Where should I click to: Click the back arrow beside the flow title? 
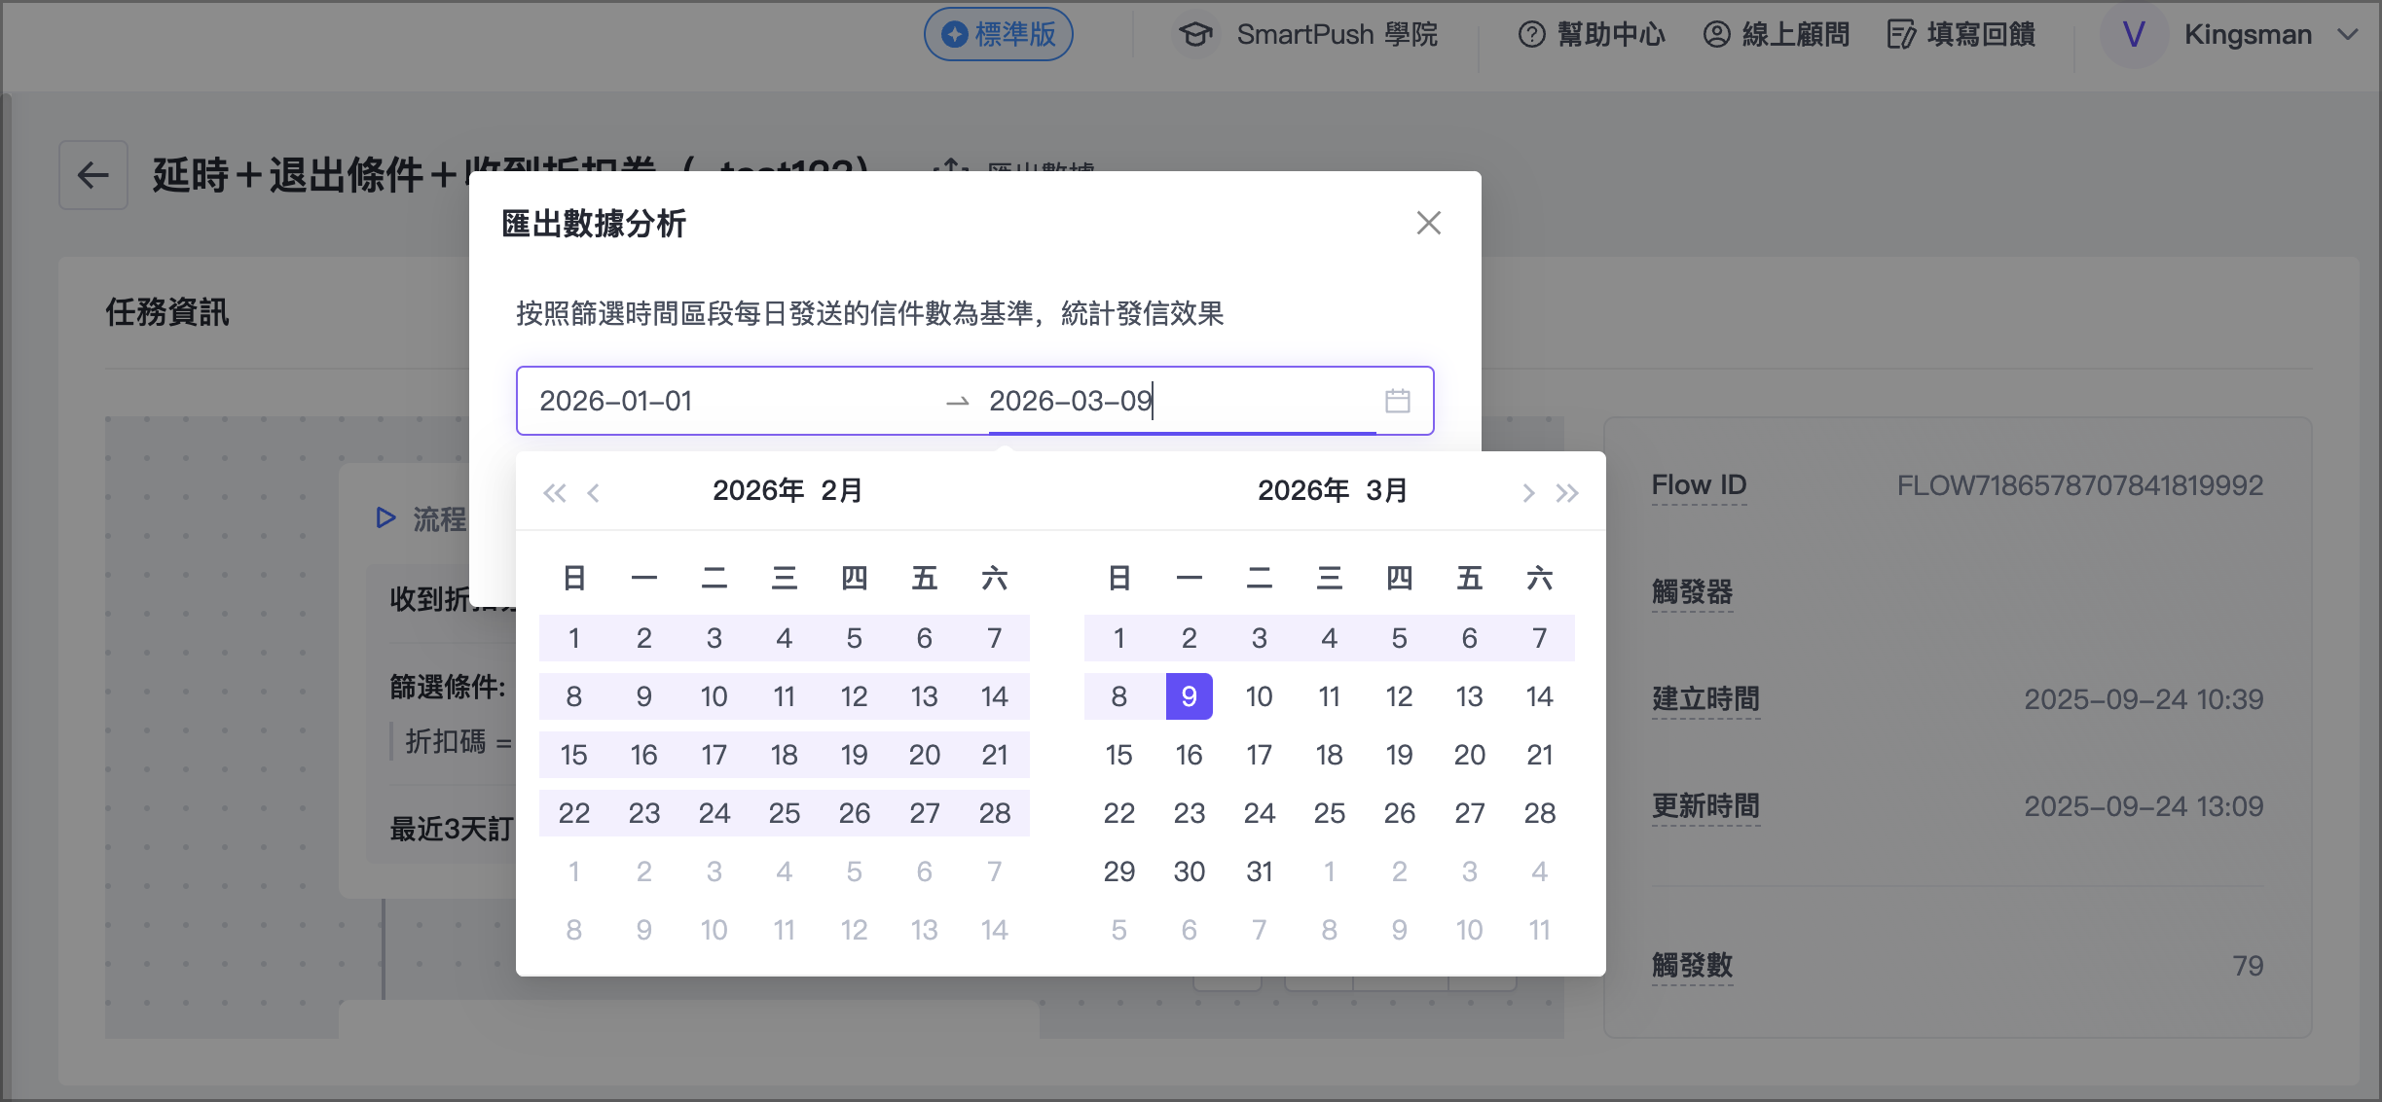point(92,175)
